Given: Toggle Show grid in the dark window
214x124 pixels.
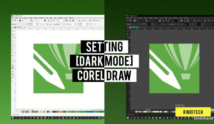Looking at the screenshot, I should (188, 21).
